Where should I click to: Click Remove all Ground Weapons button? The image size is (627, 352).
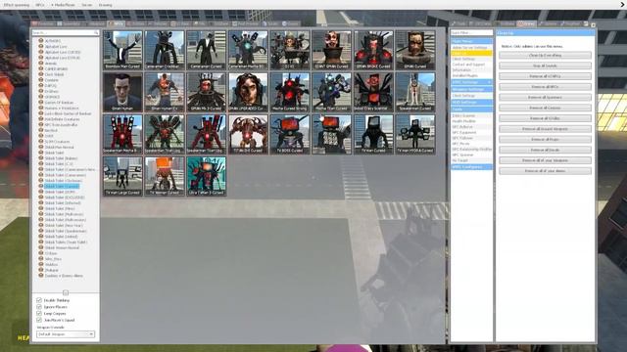pos(545,129)
